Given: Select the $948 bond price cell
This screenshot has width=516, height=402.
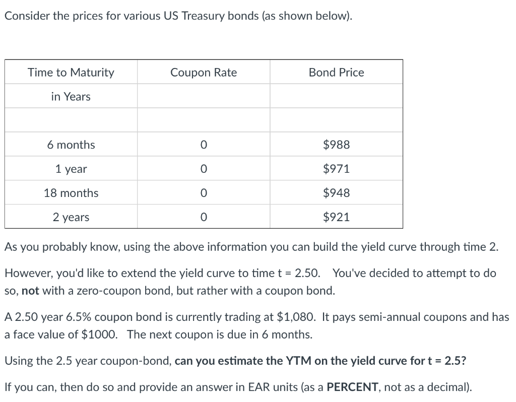Looking at the screenshot, I should coord(336,192).
